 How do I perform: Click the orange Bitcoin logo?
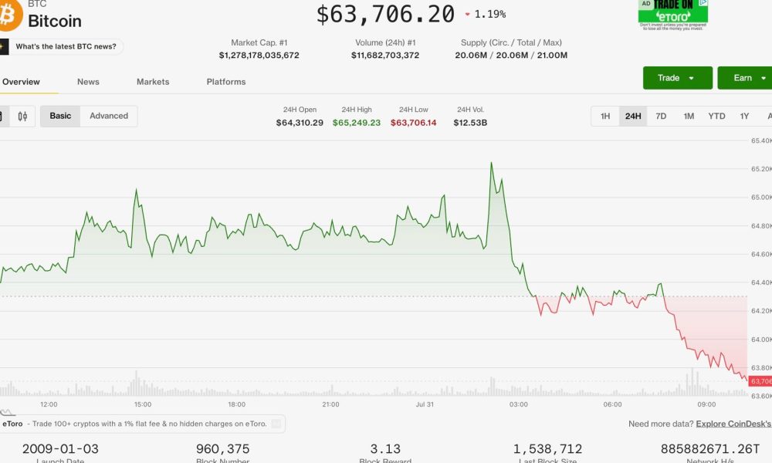[10, 14]
